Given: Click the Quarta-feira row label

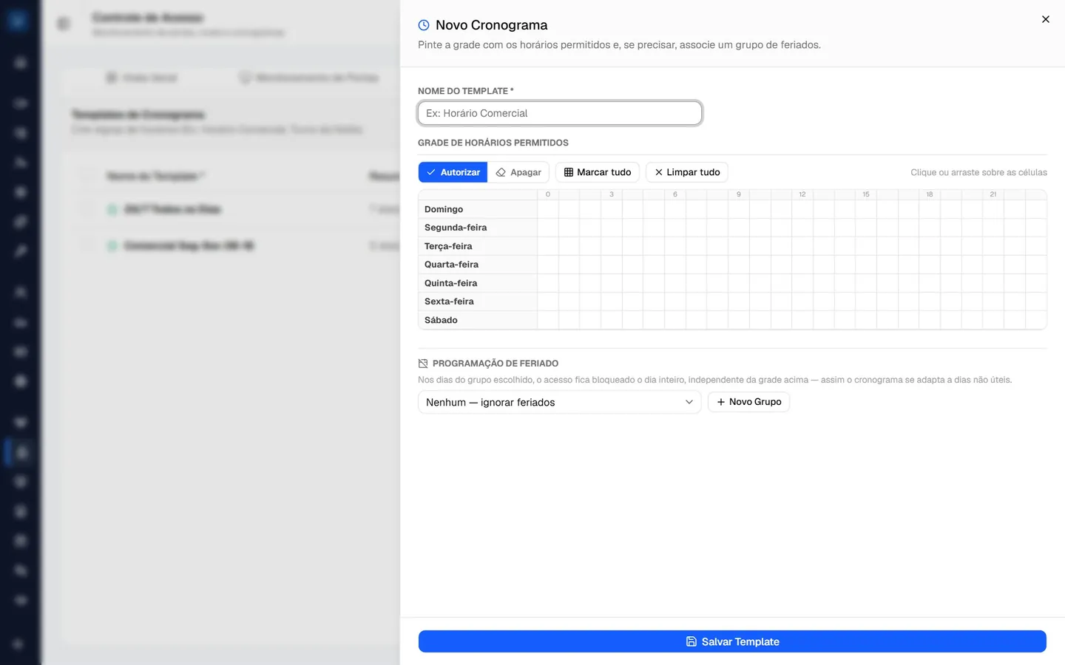Looking at the screenshot, I should [x=451, y=265].
